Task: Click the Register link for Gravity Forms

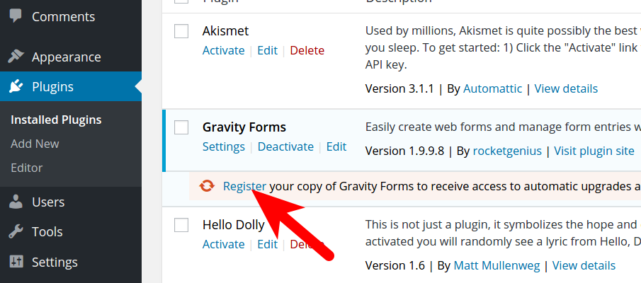Action: (244, 186)
